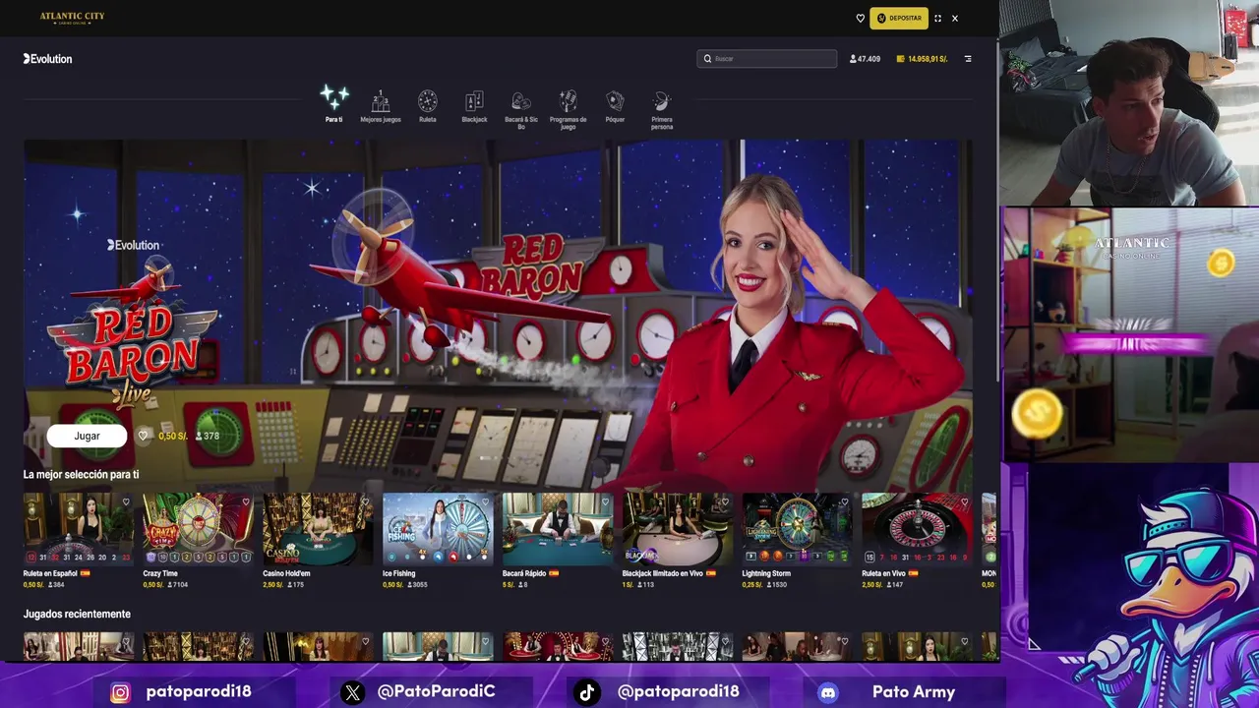Viewport: 1259px width, 708px height.
Task: Click the favorites heart in top bar
Action: click(860, 18)
